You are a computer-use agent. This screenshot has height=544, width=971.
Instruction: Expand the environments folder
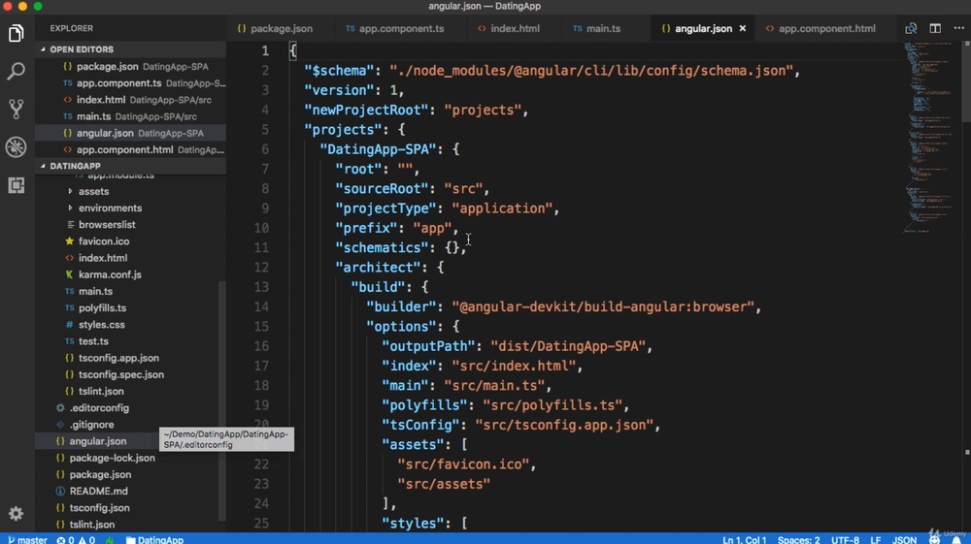click(x=110, y=208)
